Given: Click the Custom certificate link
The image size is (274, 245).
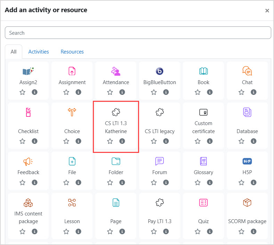Looking at the screenshot, I should 203,127.
